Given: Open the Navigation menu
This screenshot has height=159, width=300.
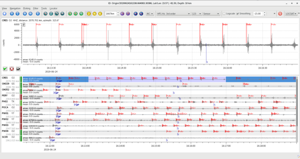Looking at the screenshot, I should pos(15,8).
